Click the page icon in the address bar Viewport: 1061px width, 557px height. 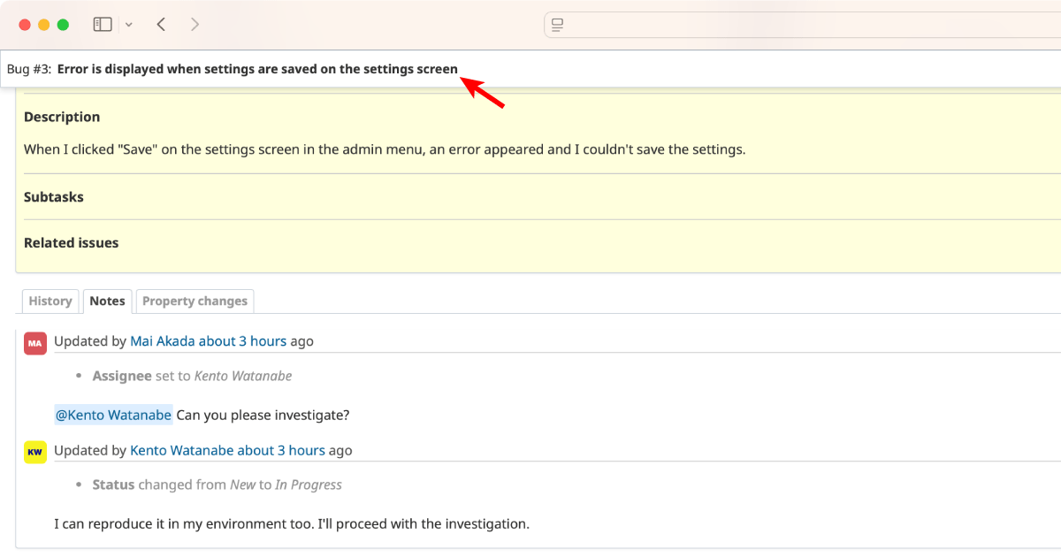(x=557, y=25)
